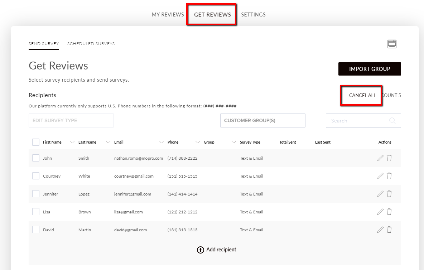Screen dimensions: 424x270
Task: Open the preview window icon top right
Action: point(392,44)
